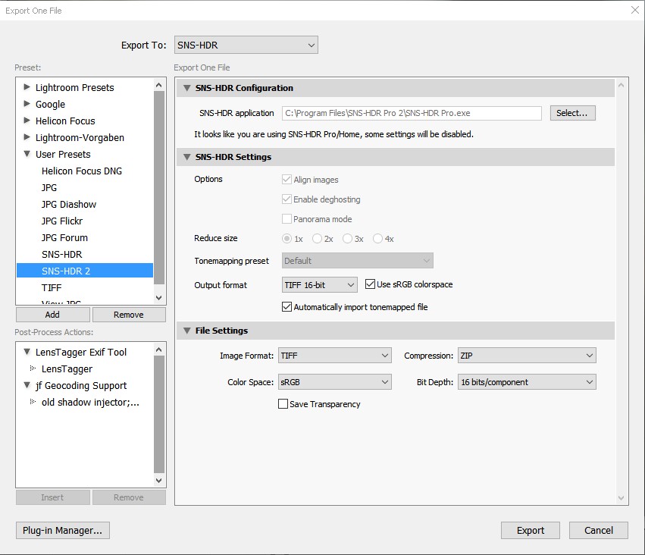Select the JPG Forum preset
Viewport: 645px width, 555px height.
point(85,238)
